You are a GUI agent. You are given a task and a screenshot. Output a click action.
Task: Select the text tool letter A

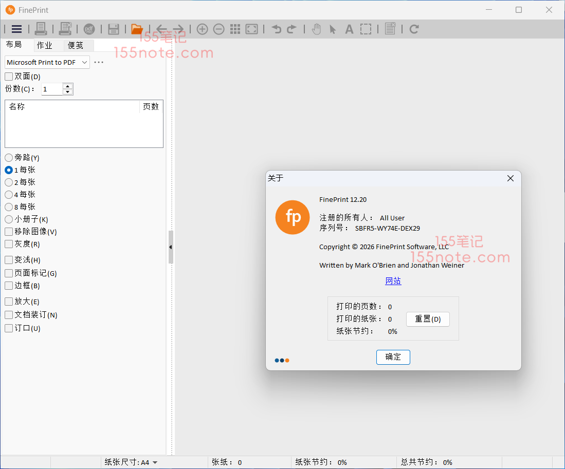pyautogui.click(x=349, y=29)
